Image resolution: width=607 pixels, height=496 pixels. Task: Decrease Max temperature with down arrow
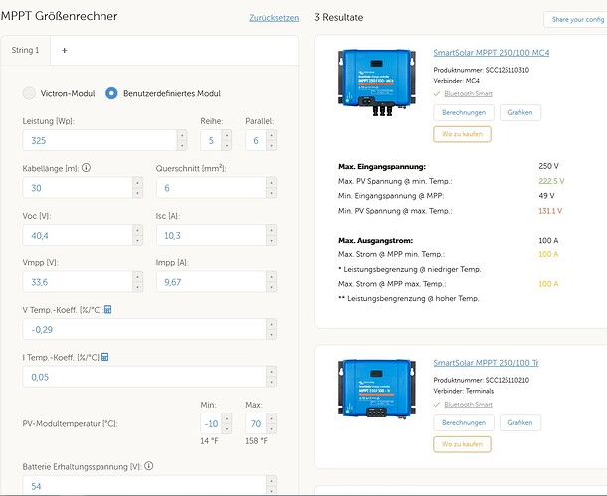272,429
